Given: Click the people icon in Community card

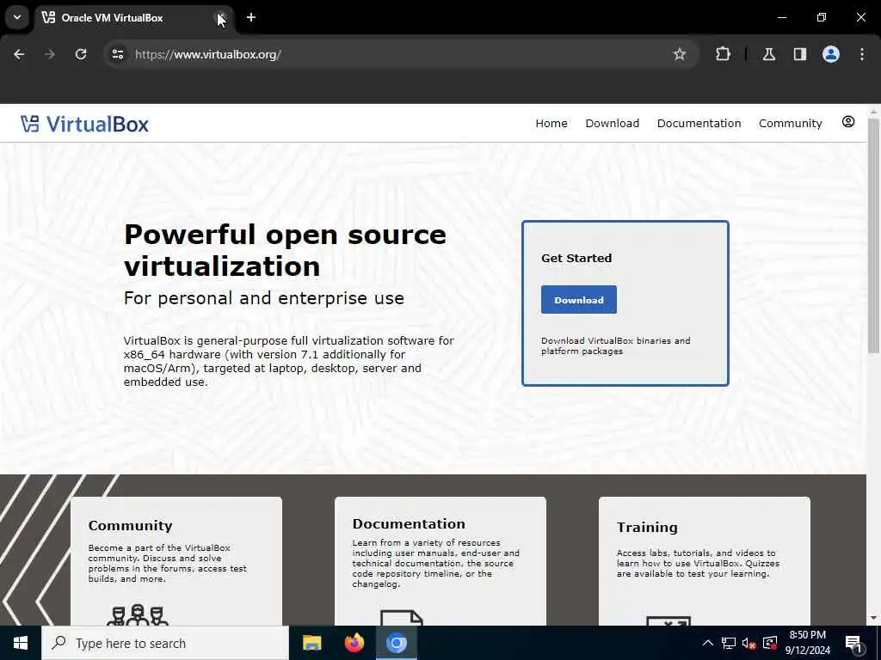Looking at the screenshot, I should [x=138, y=614].
